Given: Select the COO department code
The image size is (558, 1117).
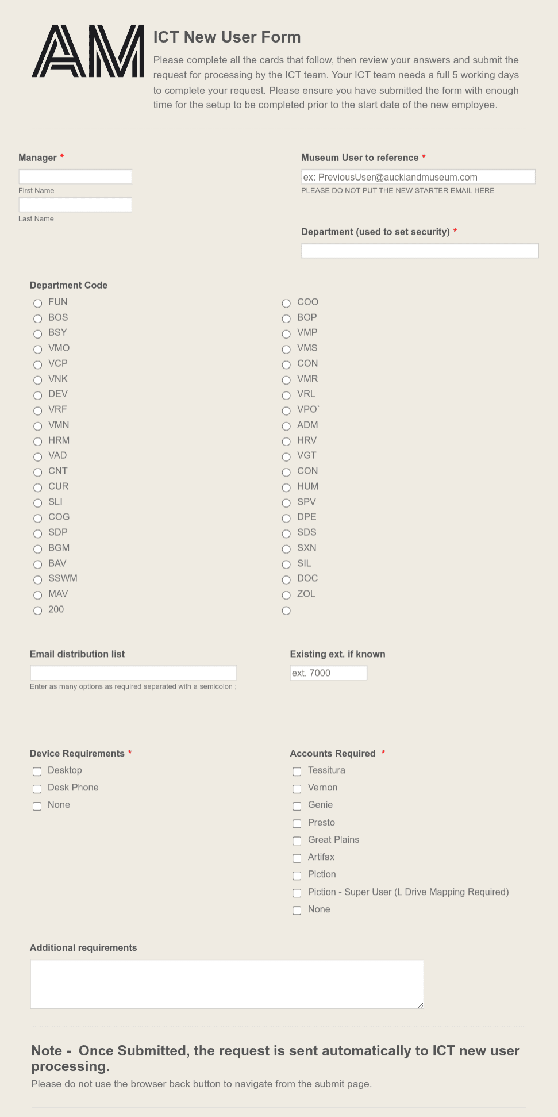Looking at the screenshot, I should [x=286, y=303].
